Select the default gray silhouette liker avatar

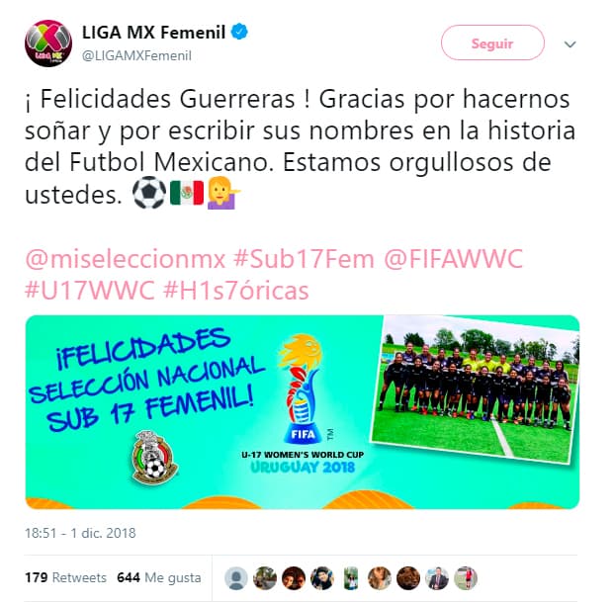[236, 578]
